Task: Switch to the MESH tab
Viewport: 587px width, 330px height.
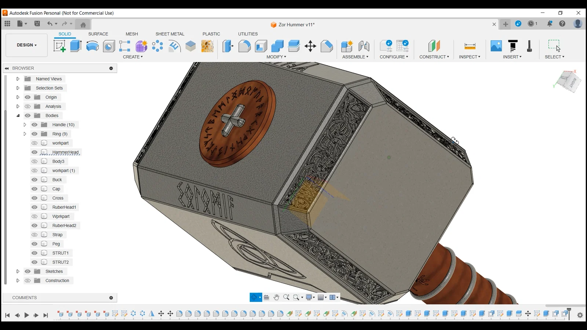Action: coord(132,34)
